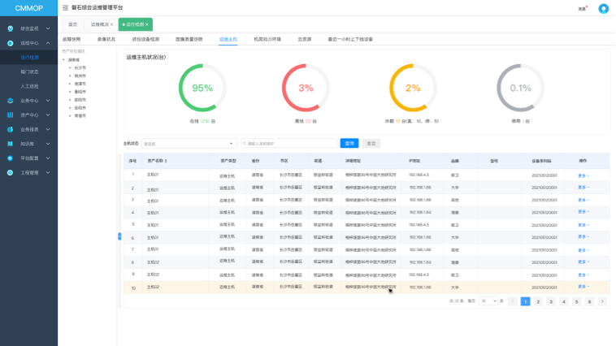Click the 重置 button
The width and height of the screenshot is (616, 346).
371,143
